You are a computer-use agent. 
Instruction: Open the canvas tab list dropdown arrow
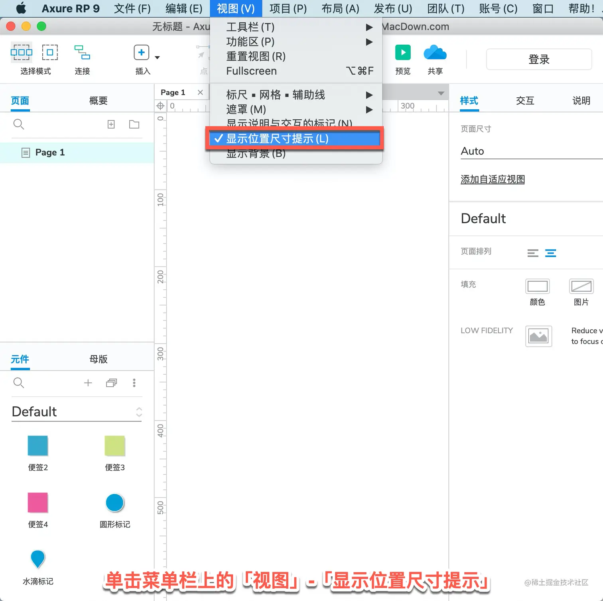coord(441,93)
